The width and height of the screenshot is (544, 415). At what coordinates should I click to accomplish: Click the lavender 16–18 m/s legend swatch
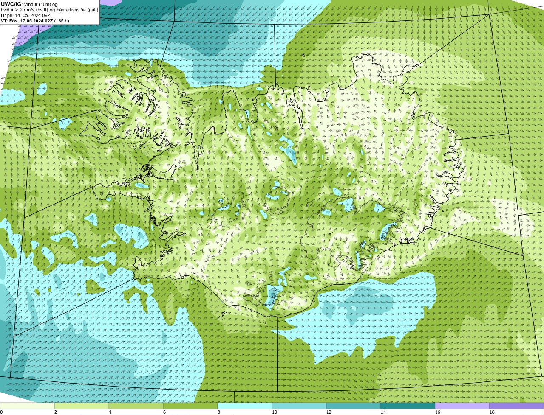click(462, 406)
